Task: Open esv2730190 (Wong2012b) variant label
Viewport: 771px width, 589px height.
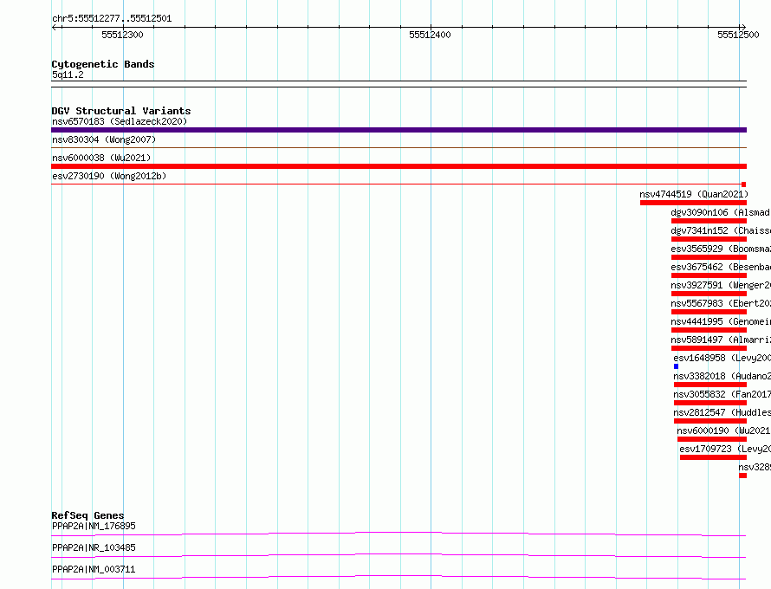Action: (109, 176)
